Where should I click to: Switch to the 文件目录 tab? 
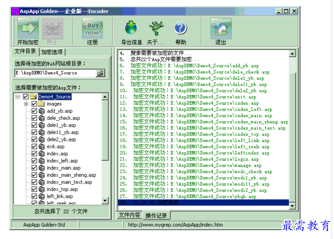click(25, 51)
